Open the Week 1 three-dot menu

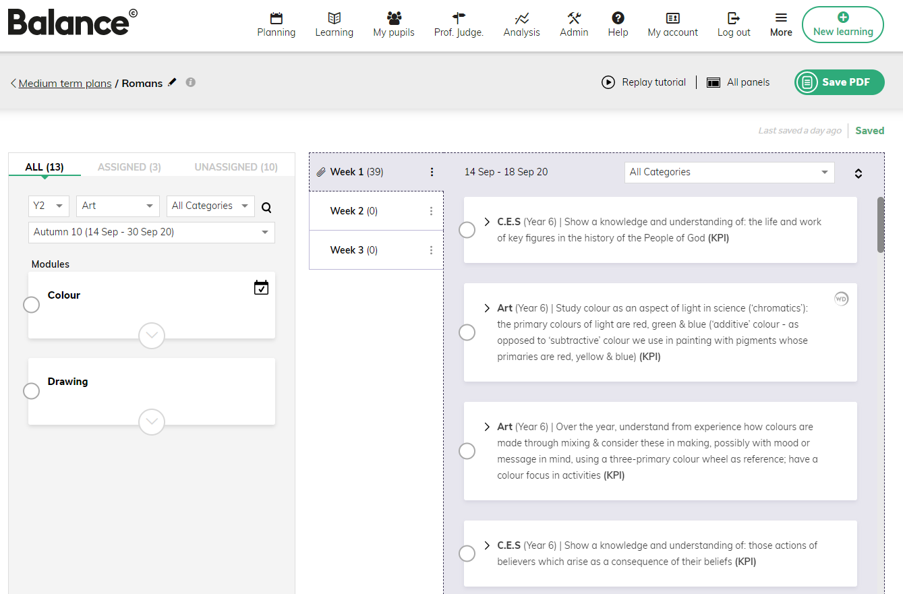click(432, 172)
